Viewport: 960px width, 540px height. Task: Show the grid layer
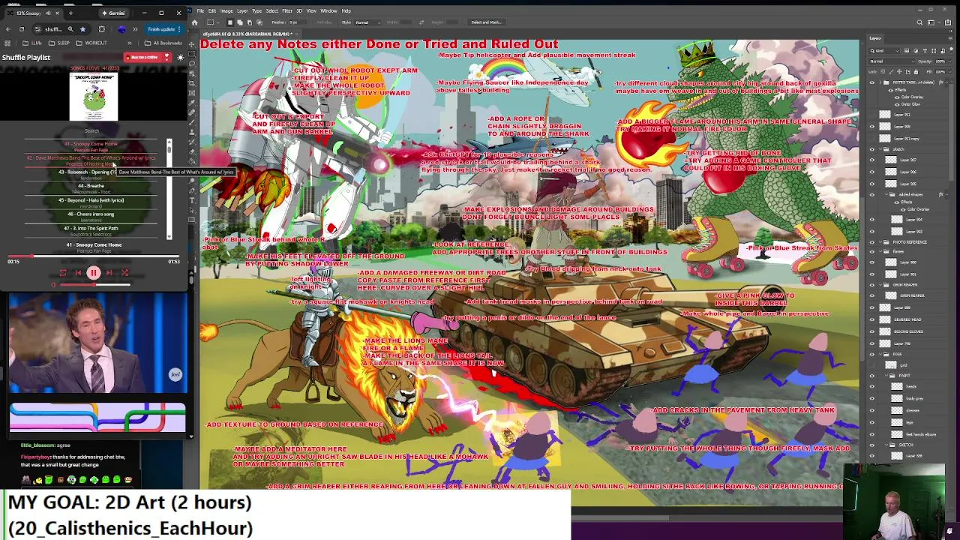click(x=872, y=365)
